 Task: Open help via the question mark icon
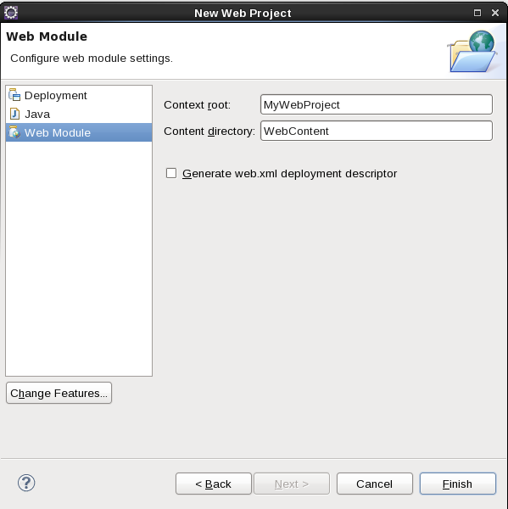[26, 483]
